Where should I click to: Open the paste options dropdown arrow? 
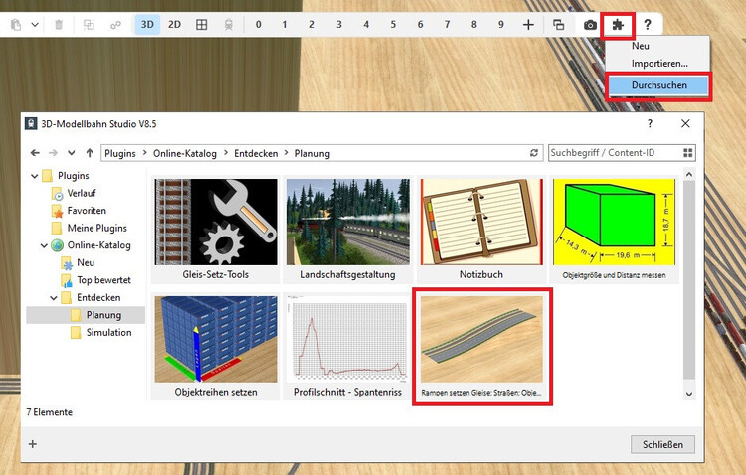coord(35,24)
